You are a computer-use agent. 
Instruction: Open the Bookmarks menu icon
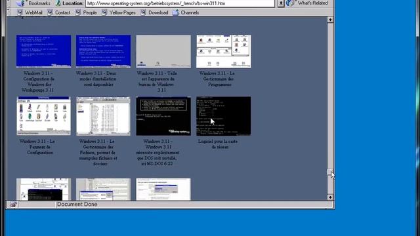click(20, 3)
